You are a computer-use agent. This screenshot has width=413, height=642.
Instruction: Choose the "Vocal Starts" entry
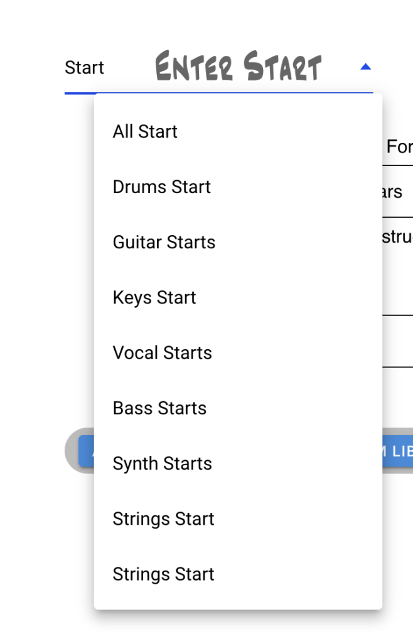tap(162, 352)
